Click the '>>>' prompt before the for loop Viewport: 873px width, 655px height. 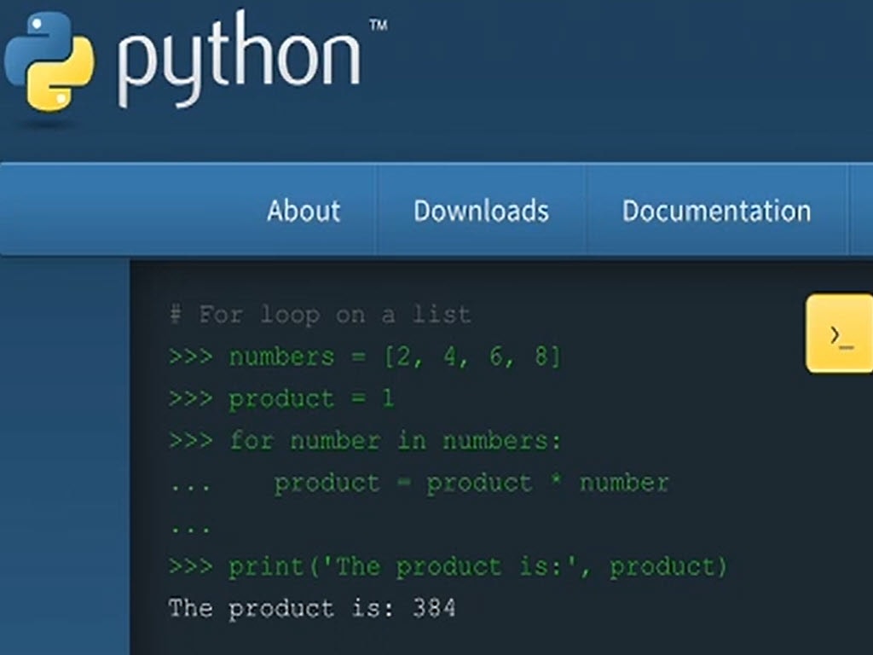(190, 441)
